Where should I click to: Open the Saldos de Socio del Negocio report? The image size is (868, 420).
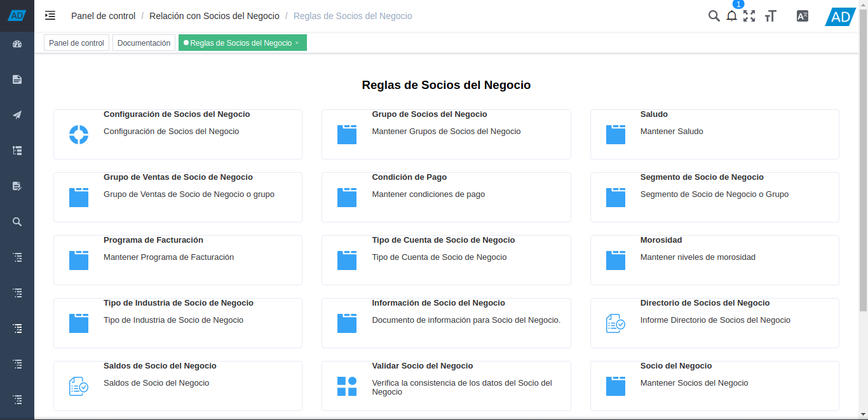[78, 386]
